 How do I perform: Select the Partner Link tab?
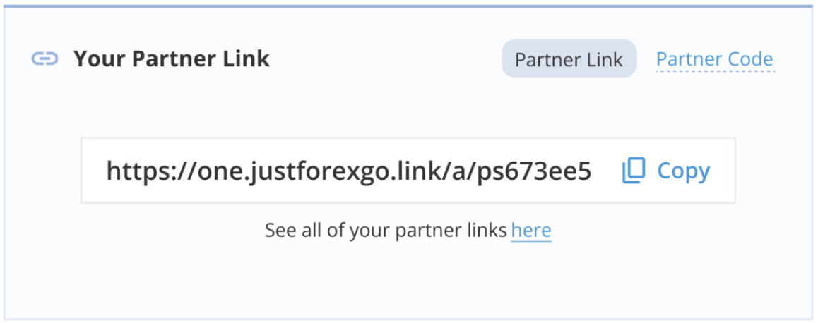click(x=569, y=59)
